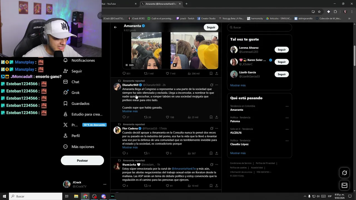Bookmark the top video post
The image size is (356, 200).
(211, 73)
